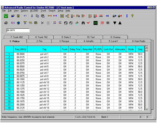Click the Freq. (MHz) column header
Viewport: 157px width, 125px height.
point(20,49)
